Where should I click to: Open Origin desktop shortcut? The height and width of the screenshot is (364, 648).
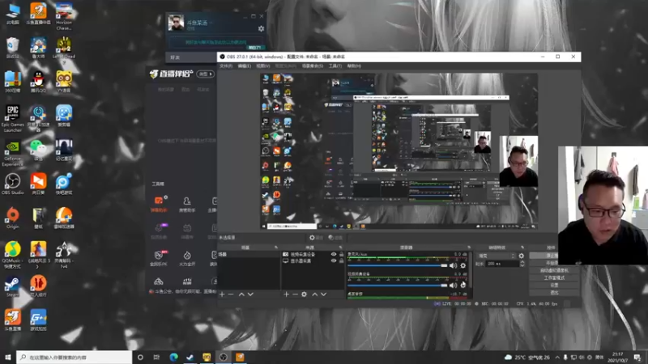(12, 218)
